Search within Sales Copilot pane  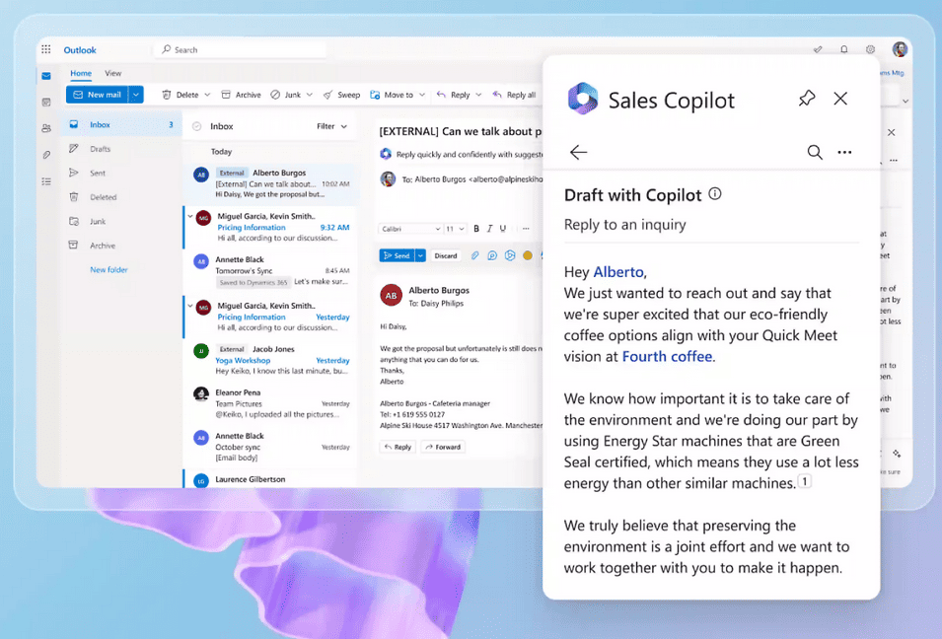tap(815, 152)
